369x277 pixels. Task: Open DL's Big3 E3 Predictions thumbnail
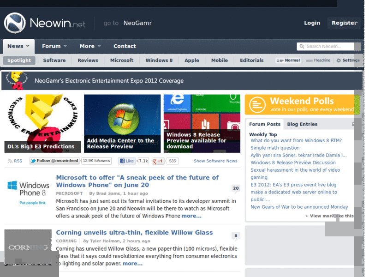coord(42,123)
